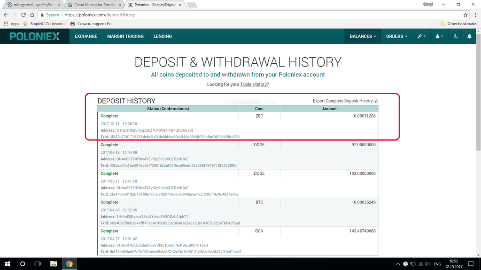Click the ZEC coin cell
Screen dimensions: 481x270
click(x=259, y=116)
